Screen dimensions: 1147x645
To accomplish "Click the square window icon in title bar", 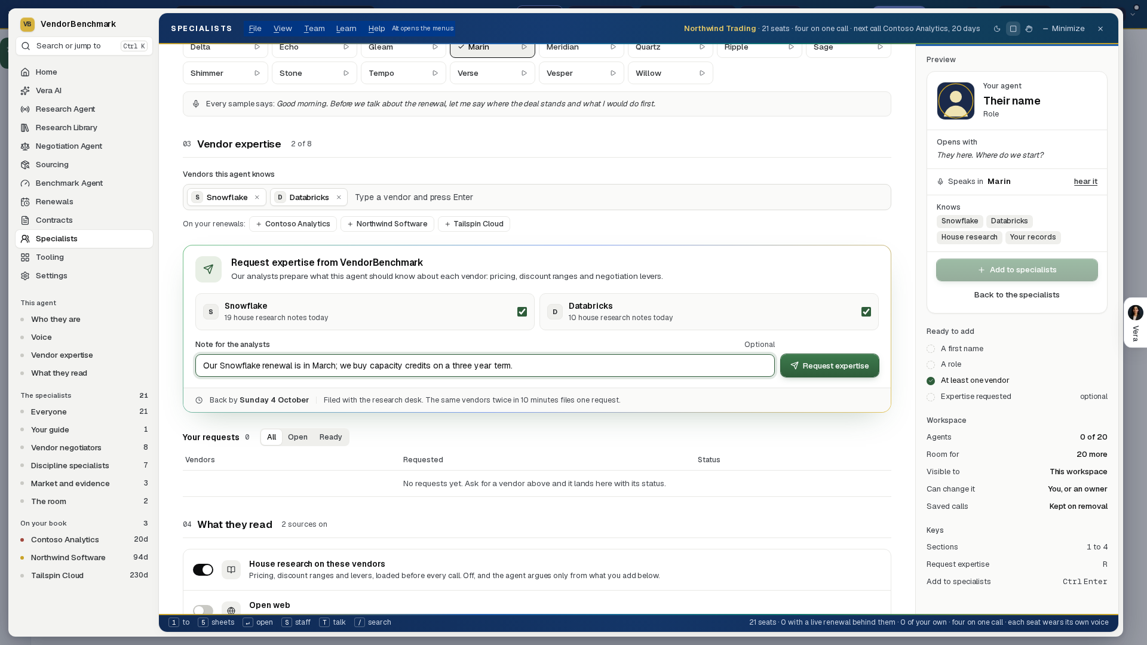I will coord(1013,29).
